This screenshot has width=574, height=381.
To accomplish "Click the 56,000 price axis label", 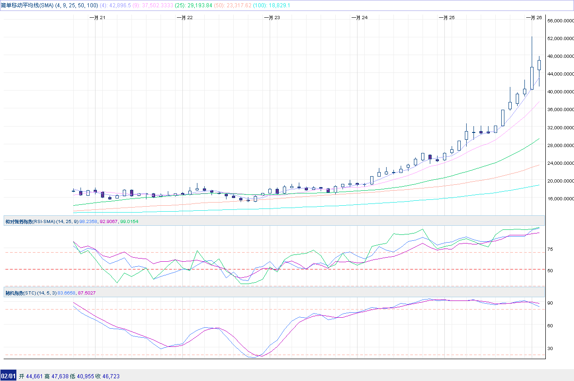I will tap(560, 21).
